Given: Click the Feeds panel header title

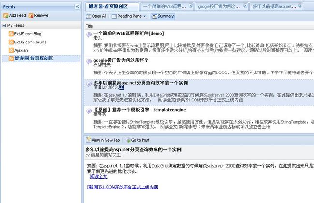Looking at the screenshot, I should pyautogui.click(x=9, y=7).
